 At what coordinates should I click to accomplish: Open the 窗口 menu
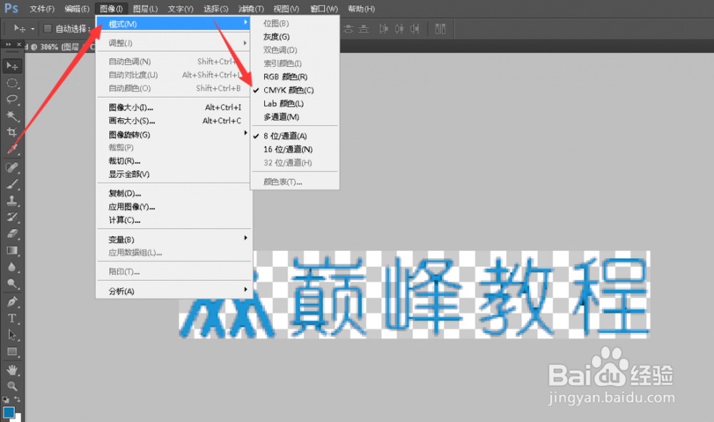click(x=323, y=9)
